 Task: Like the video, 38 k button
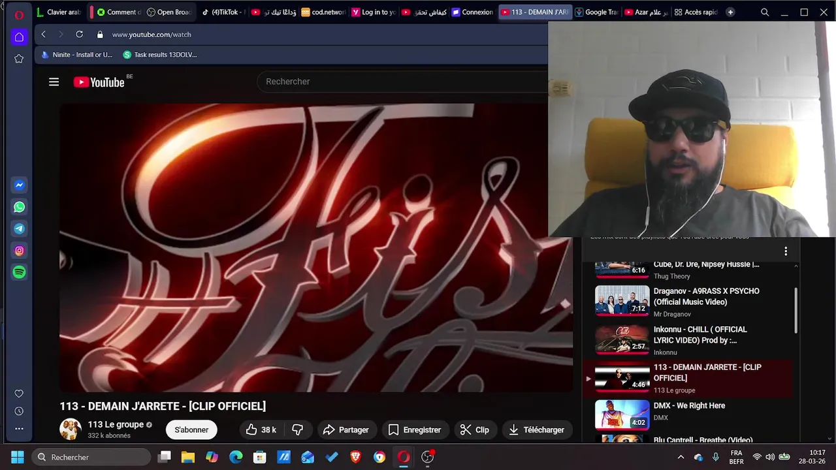tap(261, 430)
